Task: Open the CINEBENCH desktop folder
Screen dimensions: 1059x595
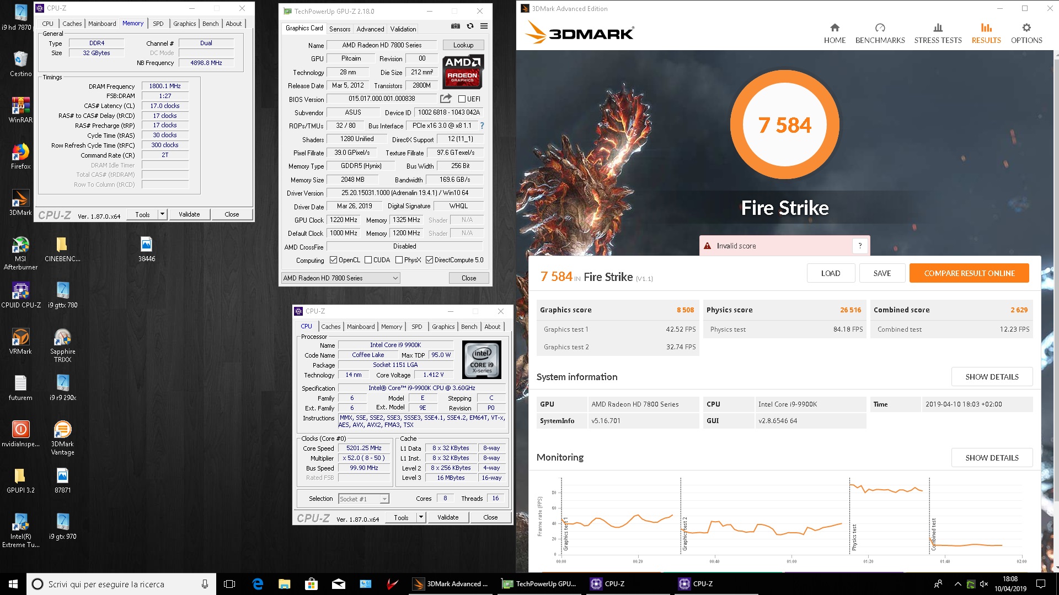Action: coord(62,249)
